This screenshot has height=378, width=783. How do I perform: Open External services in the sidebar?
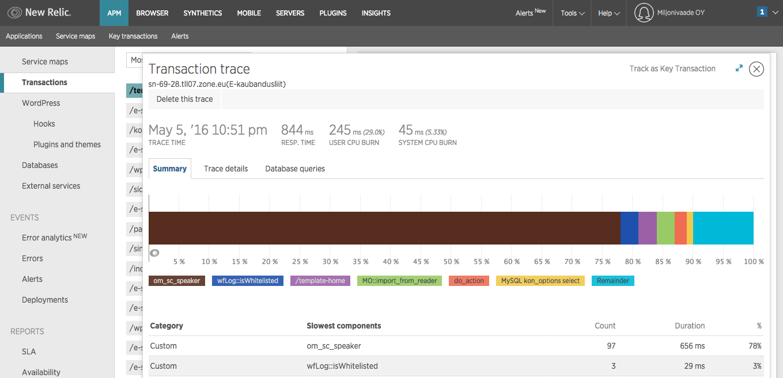click(x=51, y=186)
